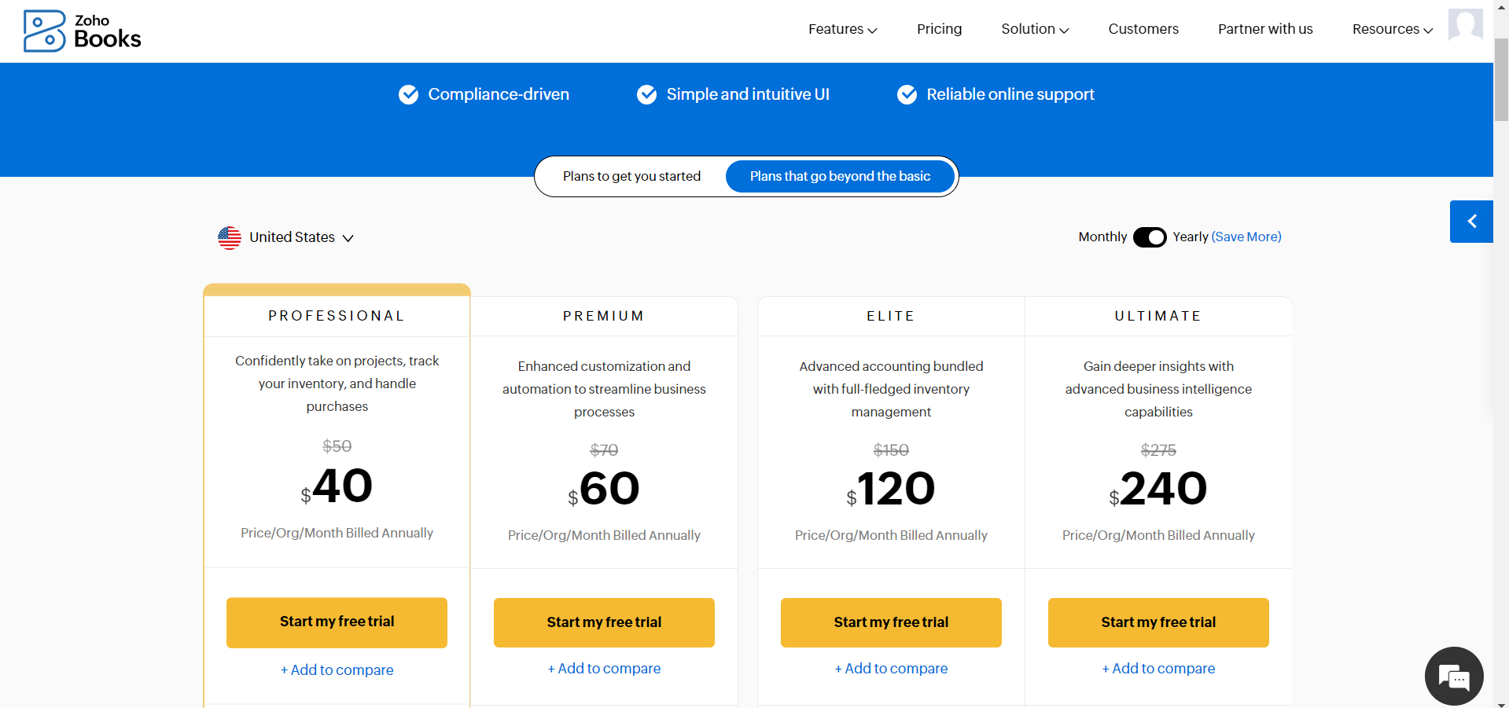The width and height of the screenshot is (1509, 708).
Task: Open the Resources dropdown menu
Action: 1393,29
